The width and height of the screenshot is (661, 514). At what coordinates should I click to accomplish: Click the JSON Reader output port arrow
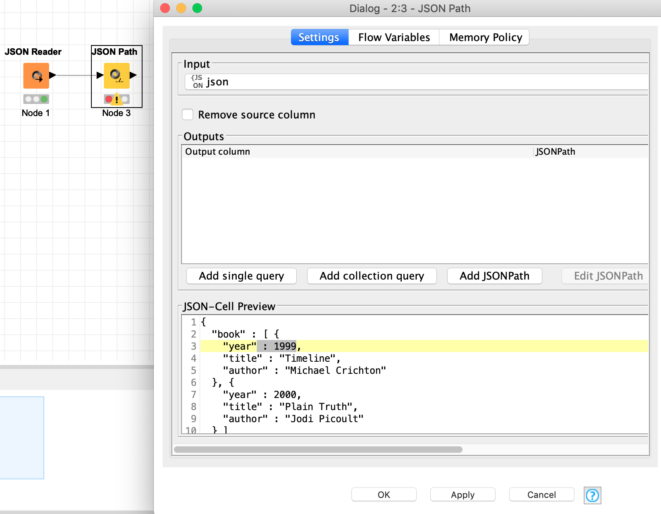(52, 75)
